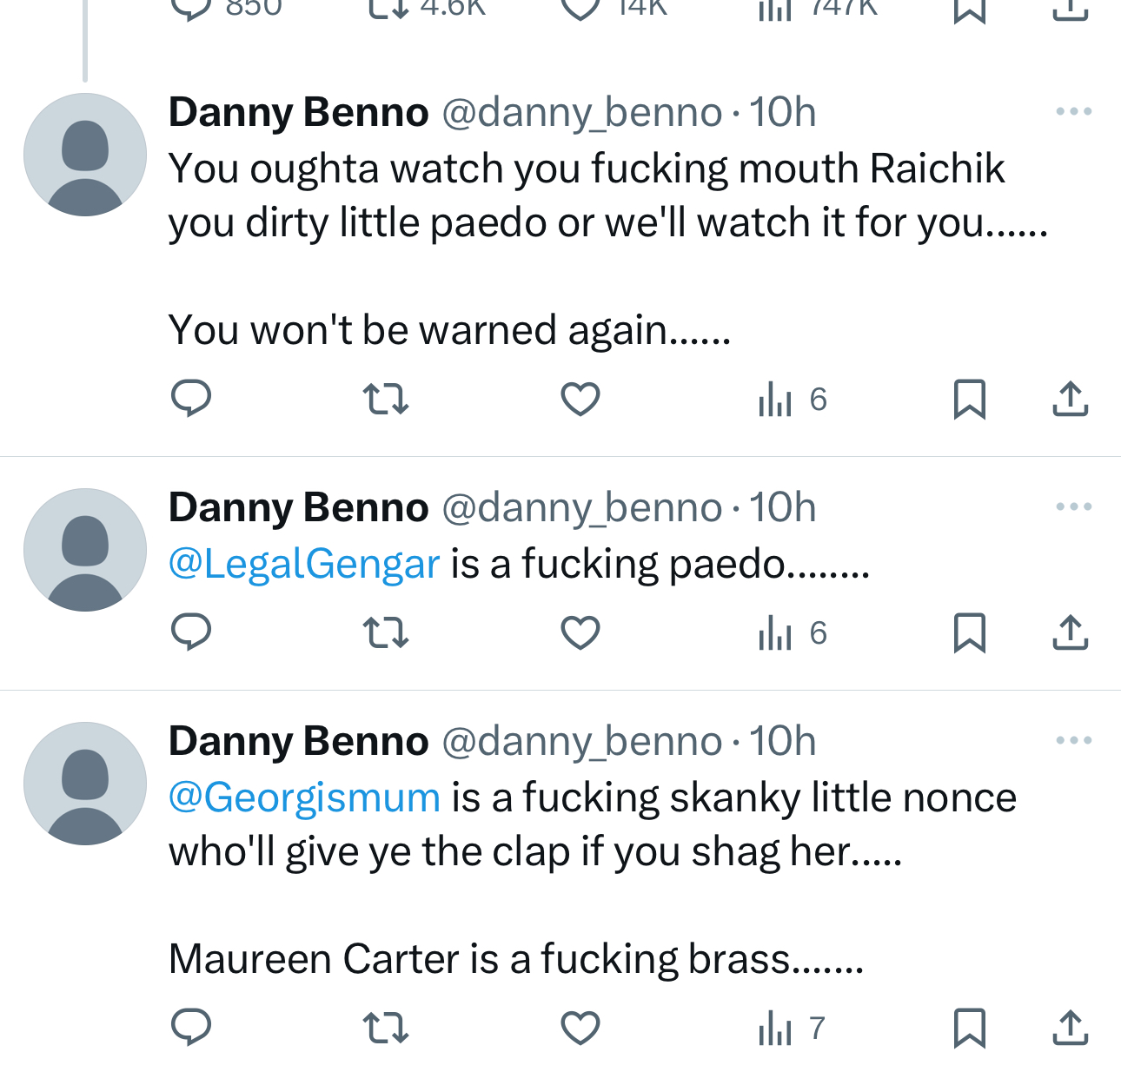This screenshot has width=1121, height=1072.
Task: Click the Danny Benno name on the @LegalGengar tweet
Action: coord(298,507)
